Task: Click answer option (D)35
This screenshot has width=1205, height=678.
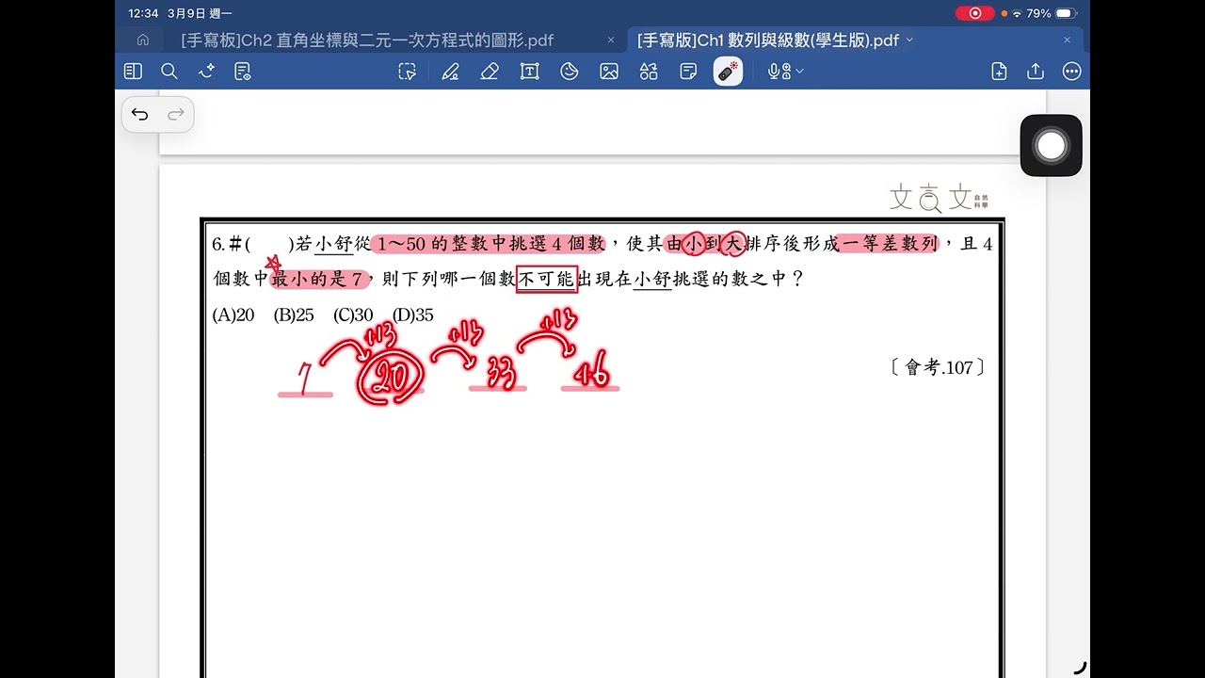Action: [x=413, y=315]
